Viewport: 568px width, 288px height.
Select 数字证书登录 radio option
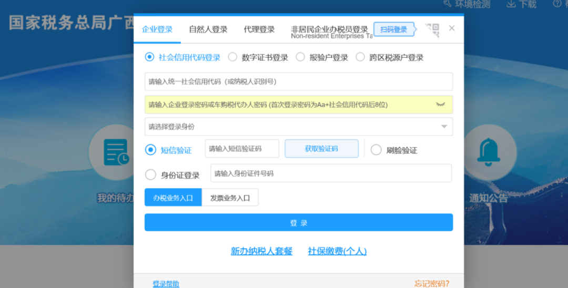point(232,57)
